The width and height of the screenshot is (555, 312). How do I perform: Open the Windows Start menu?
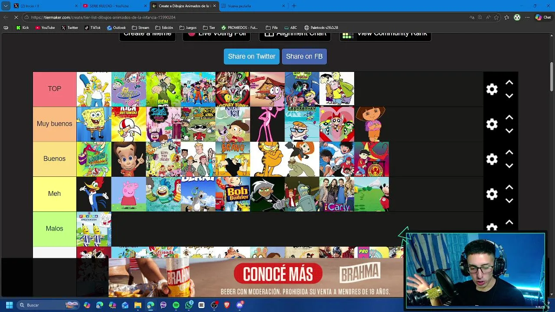click(9, 305)
